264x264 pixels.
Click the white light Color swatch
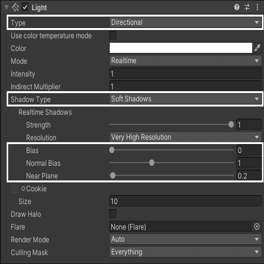click(x=181, y=48)
